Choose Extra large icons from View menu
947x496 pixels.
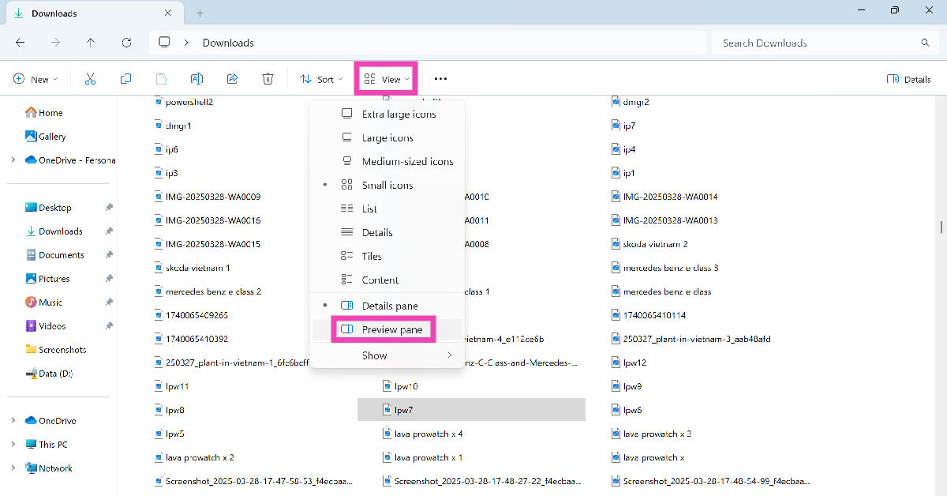(x=398, y=114)
